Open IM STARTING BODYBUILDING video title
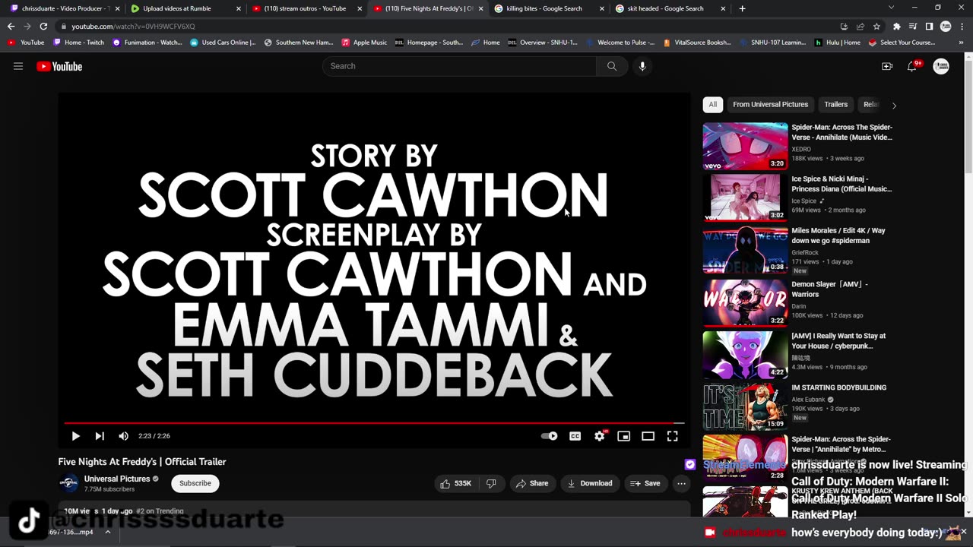Viewport: 973px width, 547px height. (838, 387)
